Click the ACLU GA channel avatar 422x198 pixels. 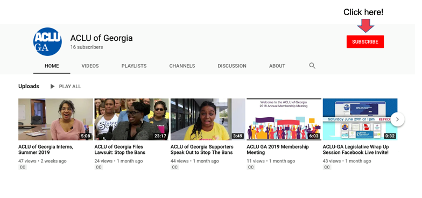[x=47, y=42]
